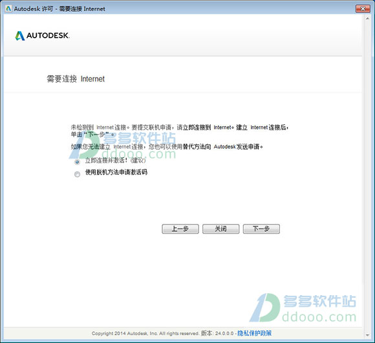Click the Autodesk title bar icon
Screen dimensions: 375x343
coord(8,8)
